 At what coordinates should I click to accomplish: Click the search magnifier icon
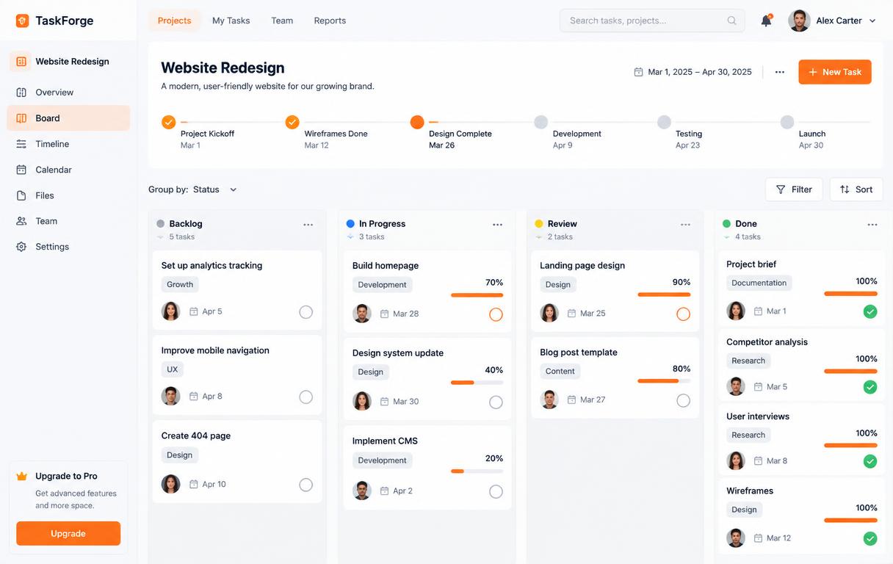tap(731, 21)
